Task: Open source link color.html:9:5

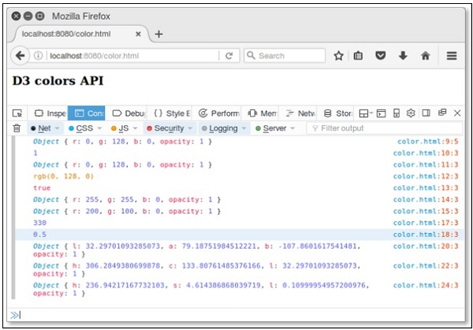Action: [427, 141]
